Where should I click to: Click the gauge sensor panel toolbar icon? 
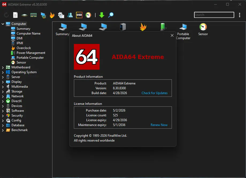(88, 15)
